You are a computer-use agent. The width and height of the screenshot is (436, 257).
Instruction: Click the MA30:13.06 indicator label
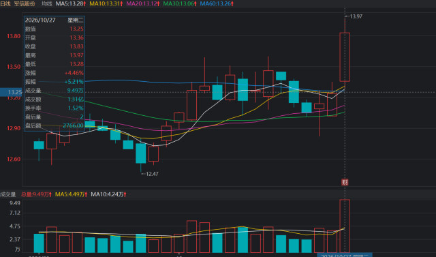point(178,4)
